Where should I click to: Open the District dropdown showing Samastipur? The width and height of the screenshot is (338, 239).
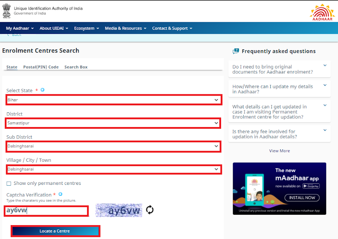pos(113,123)
